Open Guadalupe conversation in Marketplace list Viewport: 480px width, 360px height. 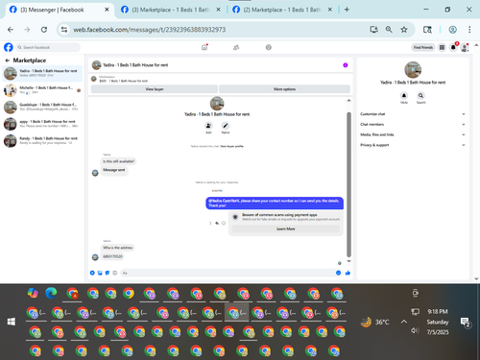point(42,108)
